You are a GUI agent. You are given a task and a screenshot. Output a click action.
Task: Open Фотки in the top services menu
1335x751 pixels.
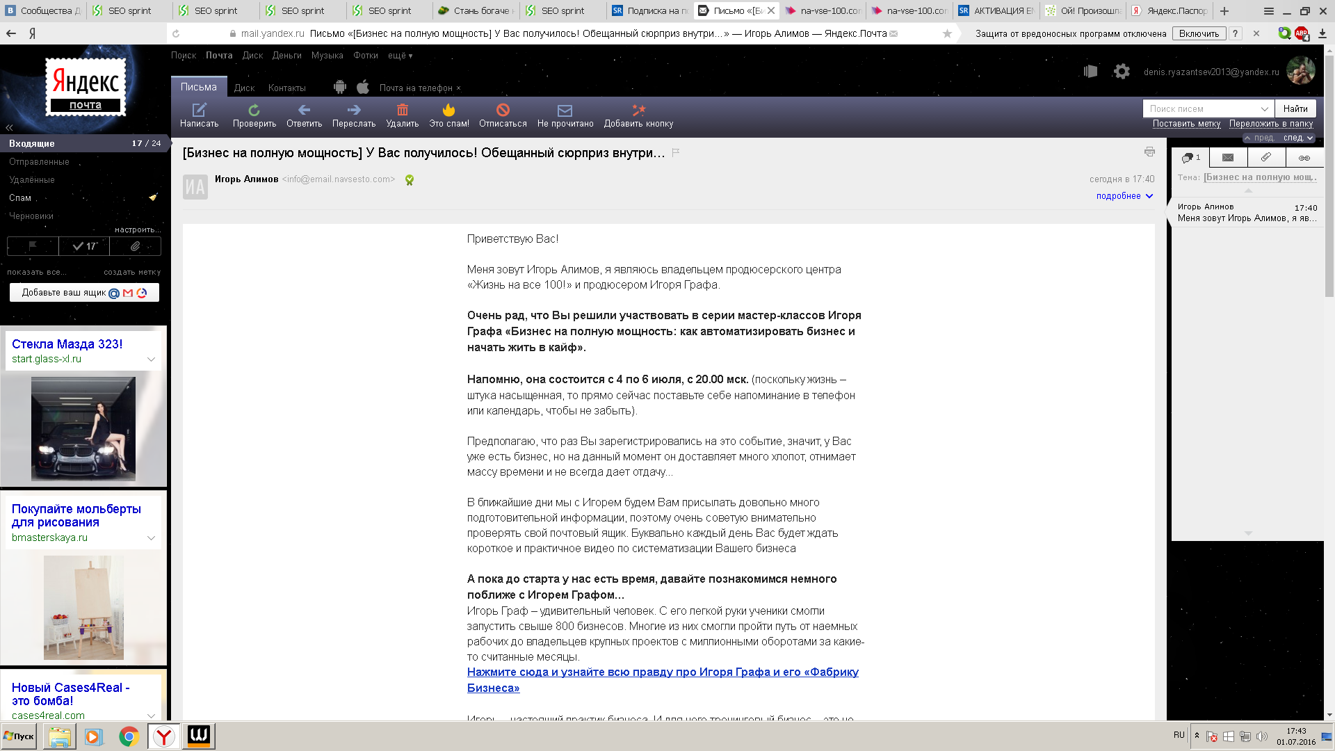(365, 56)
